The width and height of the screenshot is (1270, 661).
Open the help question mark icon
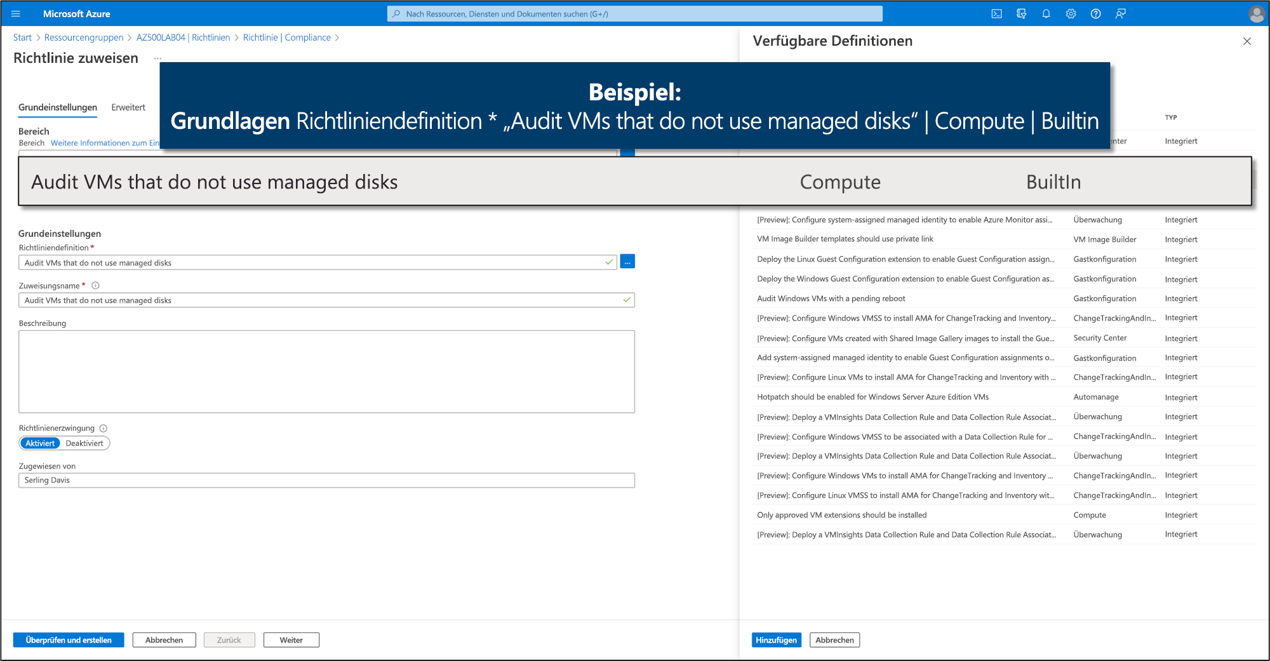click(x=1095, y=14)
